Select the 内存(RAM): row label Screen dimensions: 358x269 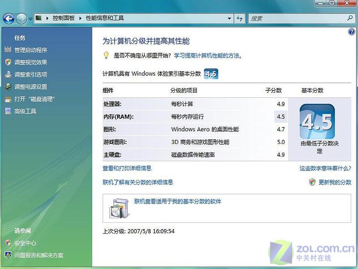click(x=119, y=117)
